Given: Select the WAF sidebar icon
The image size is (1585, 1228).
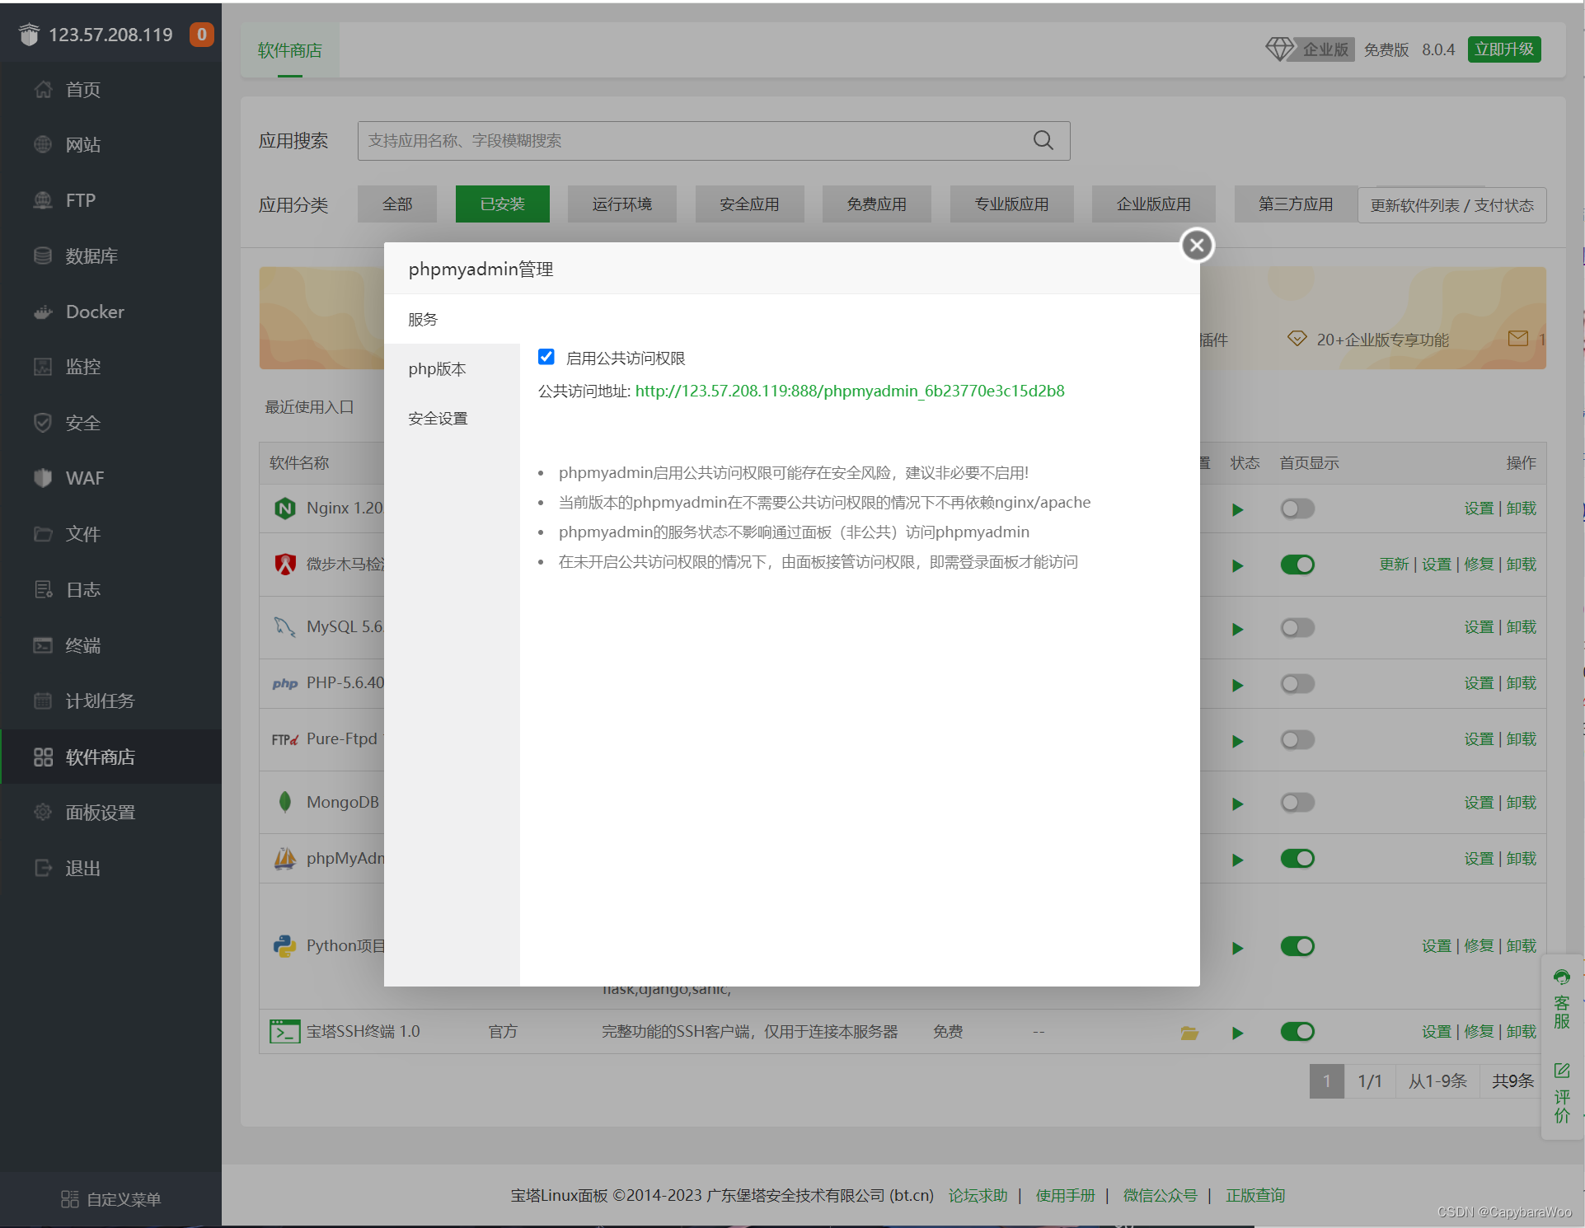Looking at the screenshot, I should 83,478.
